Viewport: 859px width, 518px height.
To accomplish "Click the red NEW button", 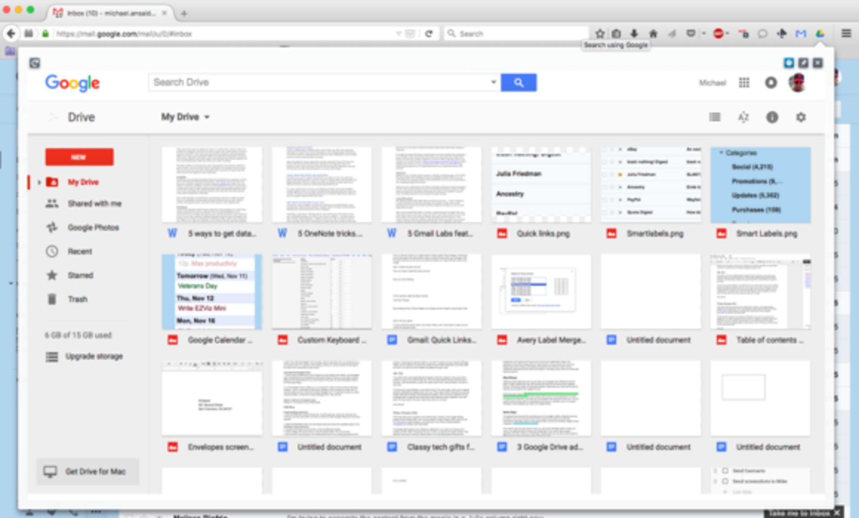I will coord(79,157).
